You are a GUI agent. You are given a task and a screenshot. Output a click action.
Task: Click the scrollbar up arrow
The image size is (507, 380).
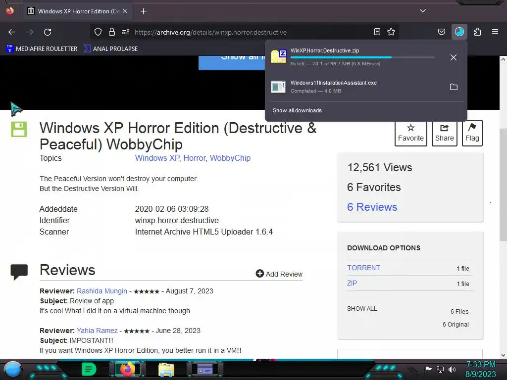point(503,60)
